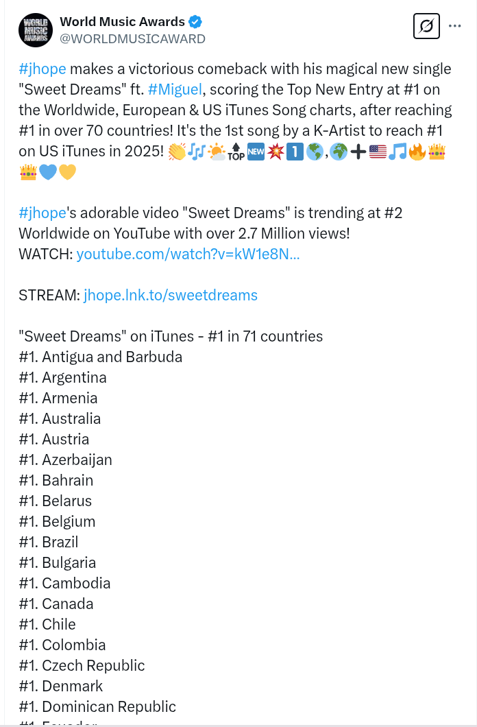
Task: Click the blue heart emoji
Action: [x=48, y=172]
